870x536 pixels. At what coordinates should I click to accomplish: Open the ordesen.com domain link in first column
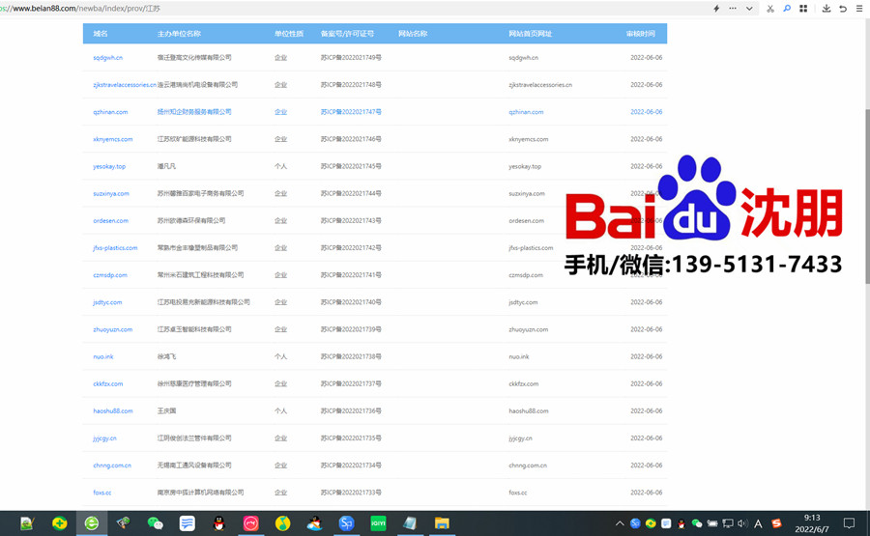110,220
